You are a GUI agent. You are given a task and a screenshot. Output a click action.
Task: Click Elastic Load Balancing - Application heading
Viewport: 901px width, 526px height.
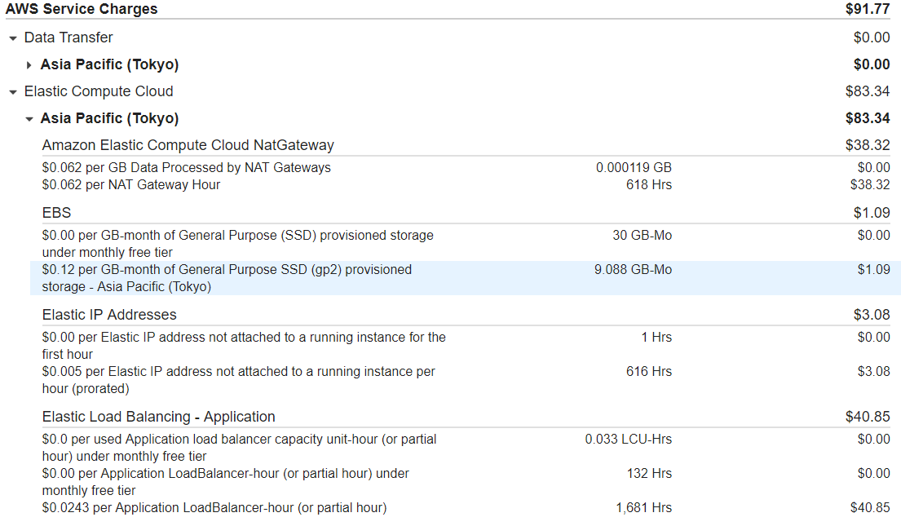pos(159,416)
